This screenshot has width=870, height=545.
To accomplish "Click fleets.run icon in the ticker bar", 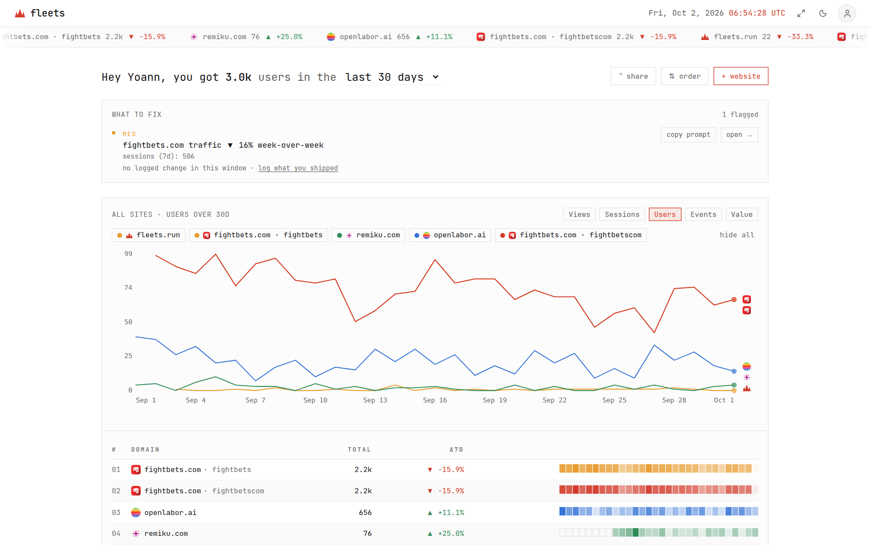I will (x=705, y=37).
